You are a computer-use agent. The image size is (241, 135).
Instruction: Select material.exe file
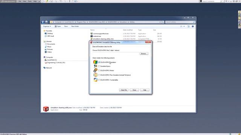click(x=97, y=36)
